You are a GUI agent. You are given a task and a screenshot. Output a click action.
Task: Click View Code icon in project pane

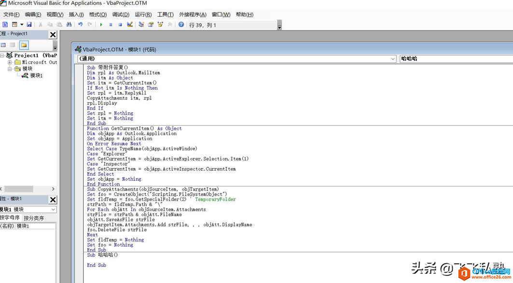(x=3, y=45)
